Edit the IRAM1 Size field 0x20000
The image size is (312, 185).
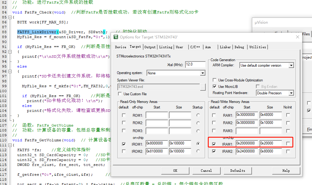click(271, 143)
